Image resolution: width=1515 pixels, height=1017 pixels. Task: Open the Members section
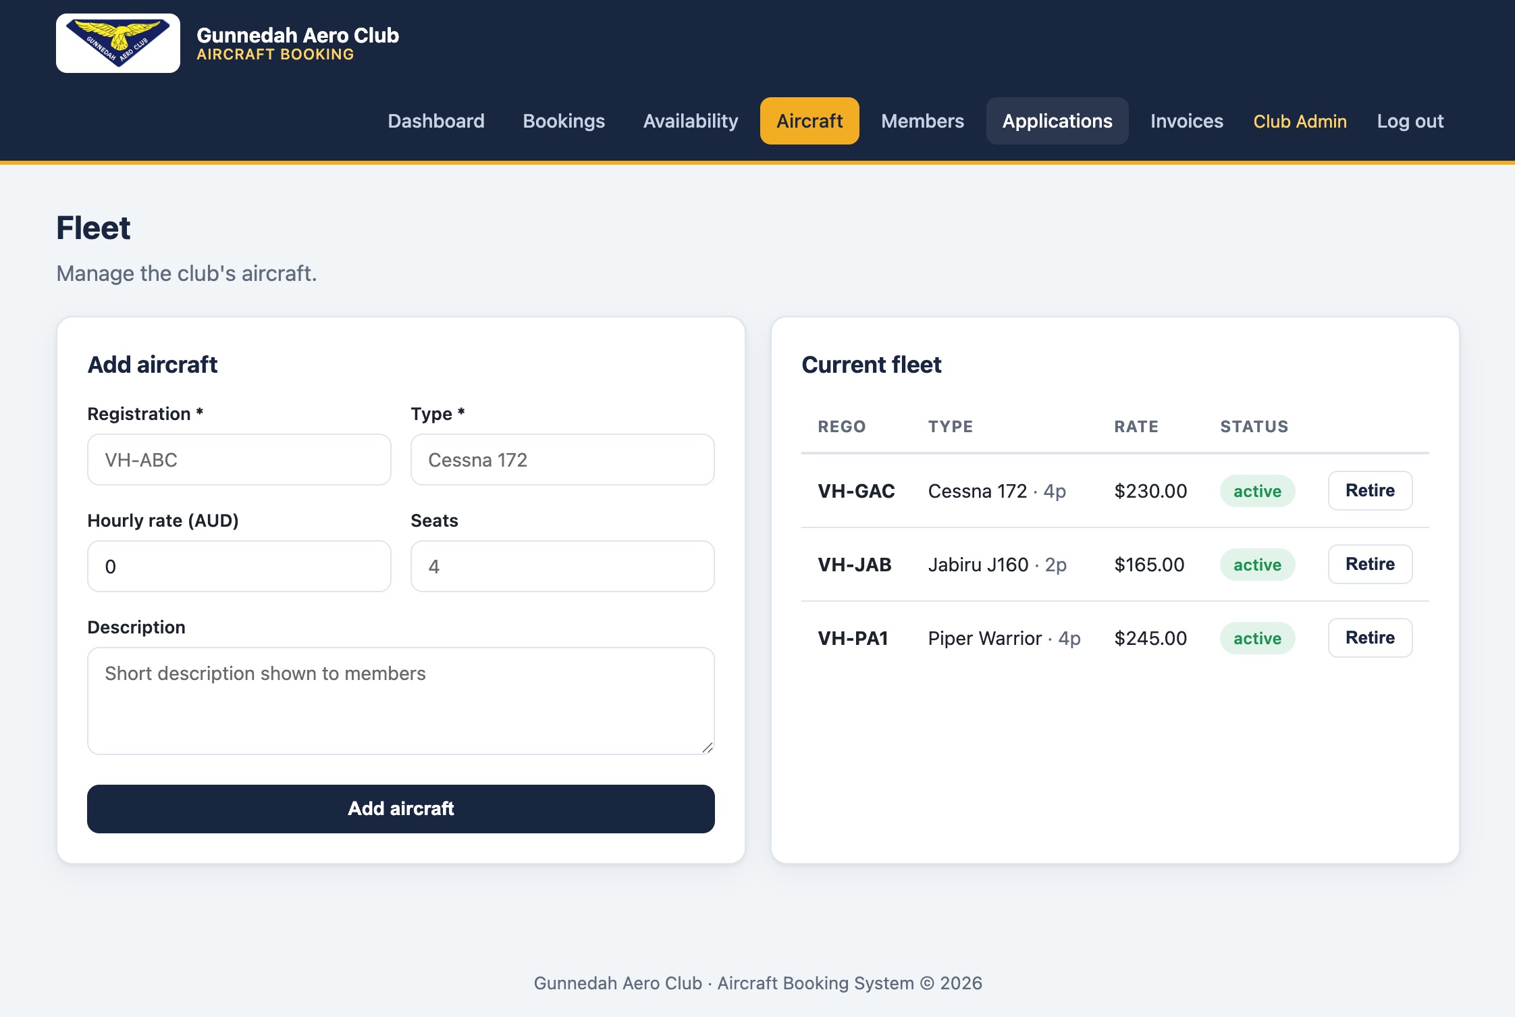(x=922, y=121)
